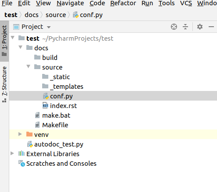Collapse the test root node arrow

click(x=13, y=38)
